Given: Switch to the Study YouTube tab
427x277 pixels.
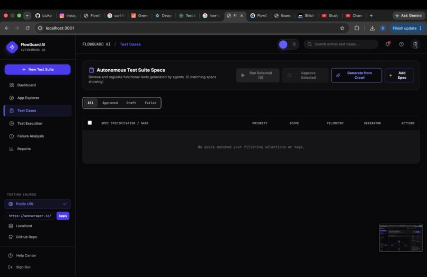Looking at the screenshot, I should point(330,15).
